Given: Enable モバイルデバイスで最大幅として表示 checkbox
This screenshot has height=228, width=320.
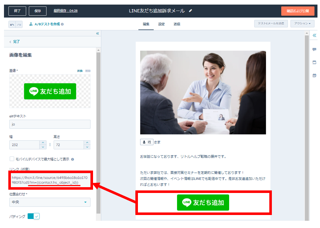Looking at the screenshot, I should pyautogui.click(x=12, y=159).
